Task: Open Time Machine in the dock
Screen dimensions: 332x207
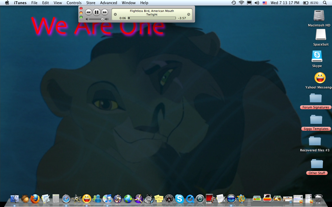Action: click(200, 199)
